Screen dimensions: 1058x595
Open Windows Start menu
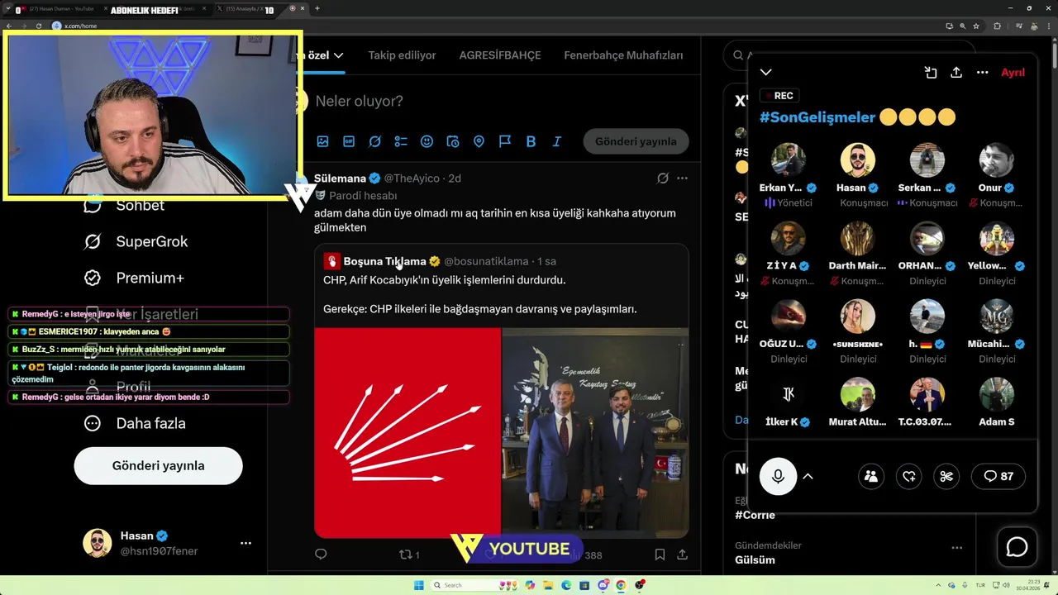(x=419, y=585)
